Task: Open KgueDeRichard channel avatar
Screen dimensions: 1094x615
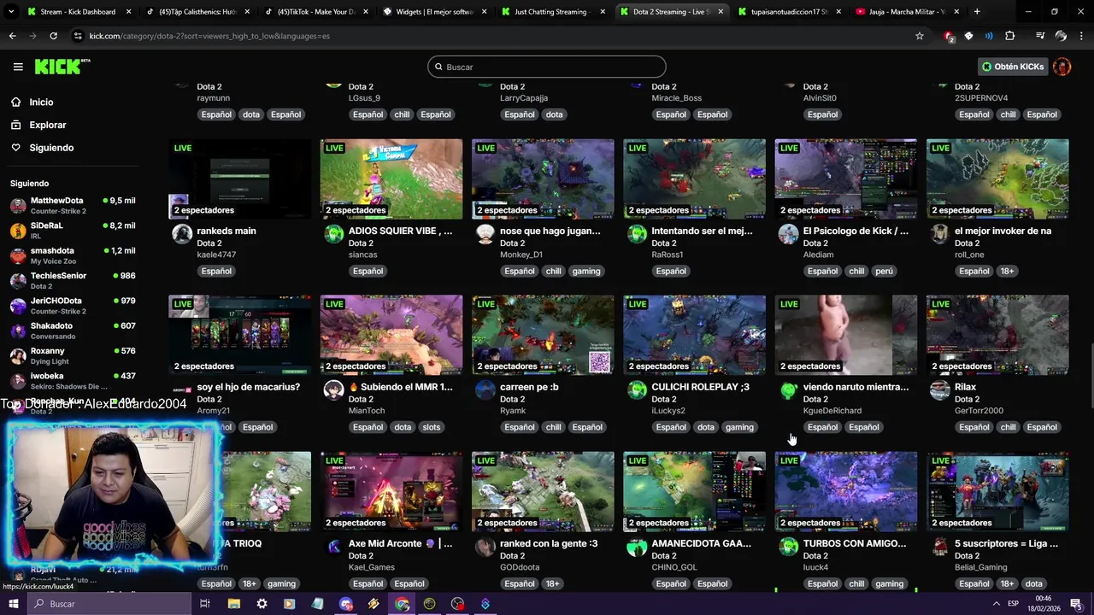Action: [789, 390]
